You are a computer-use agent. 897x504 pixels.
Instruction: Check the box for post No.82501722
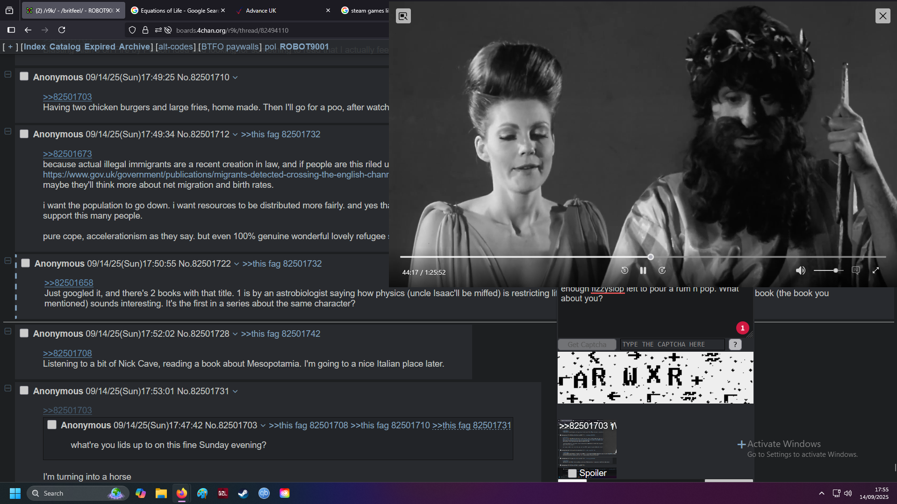pos(26,263)
